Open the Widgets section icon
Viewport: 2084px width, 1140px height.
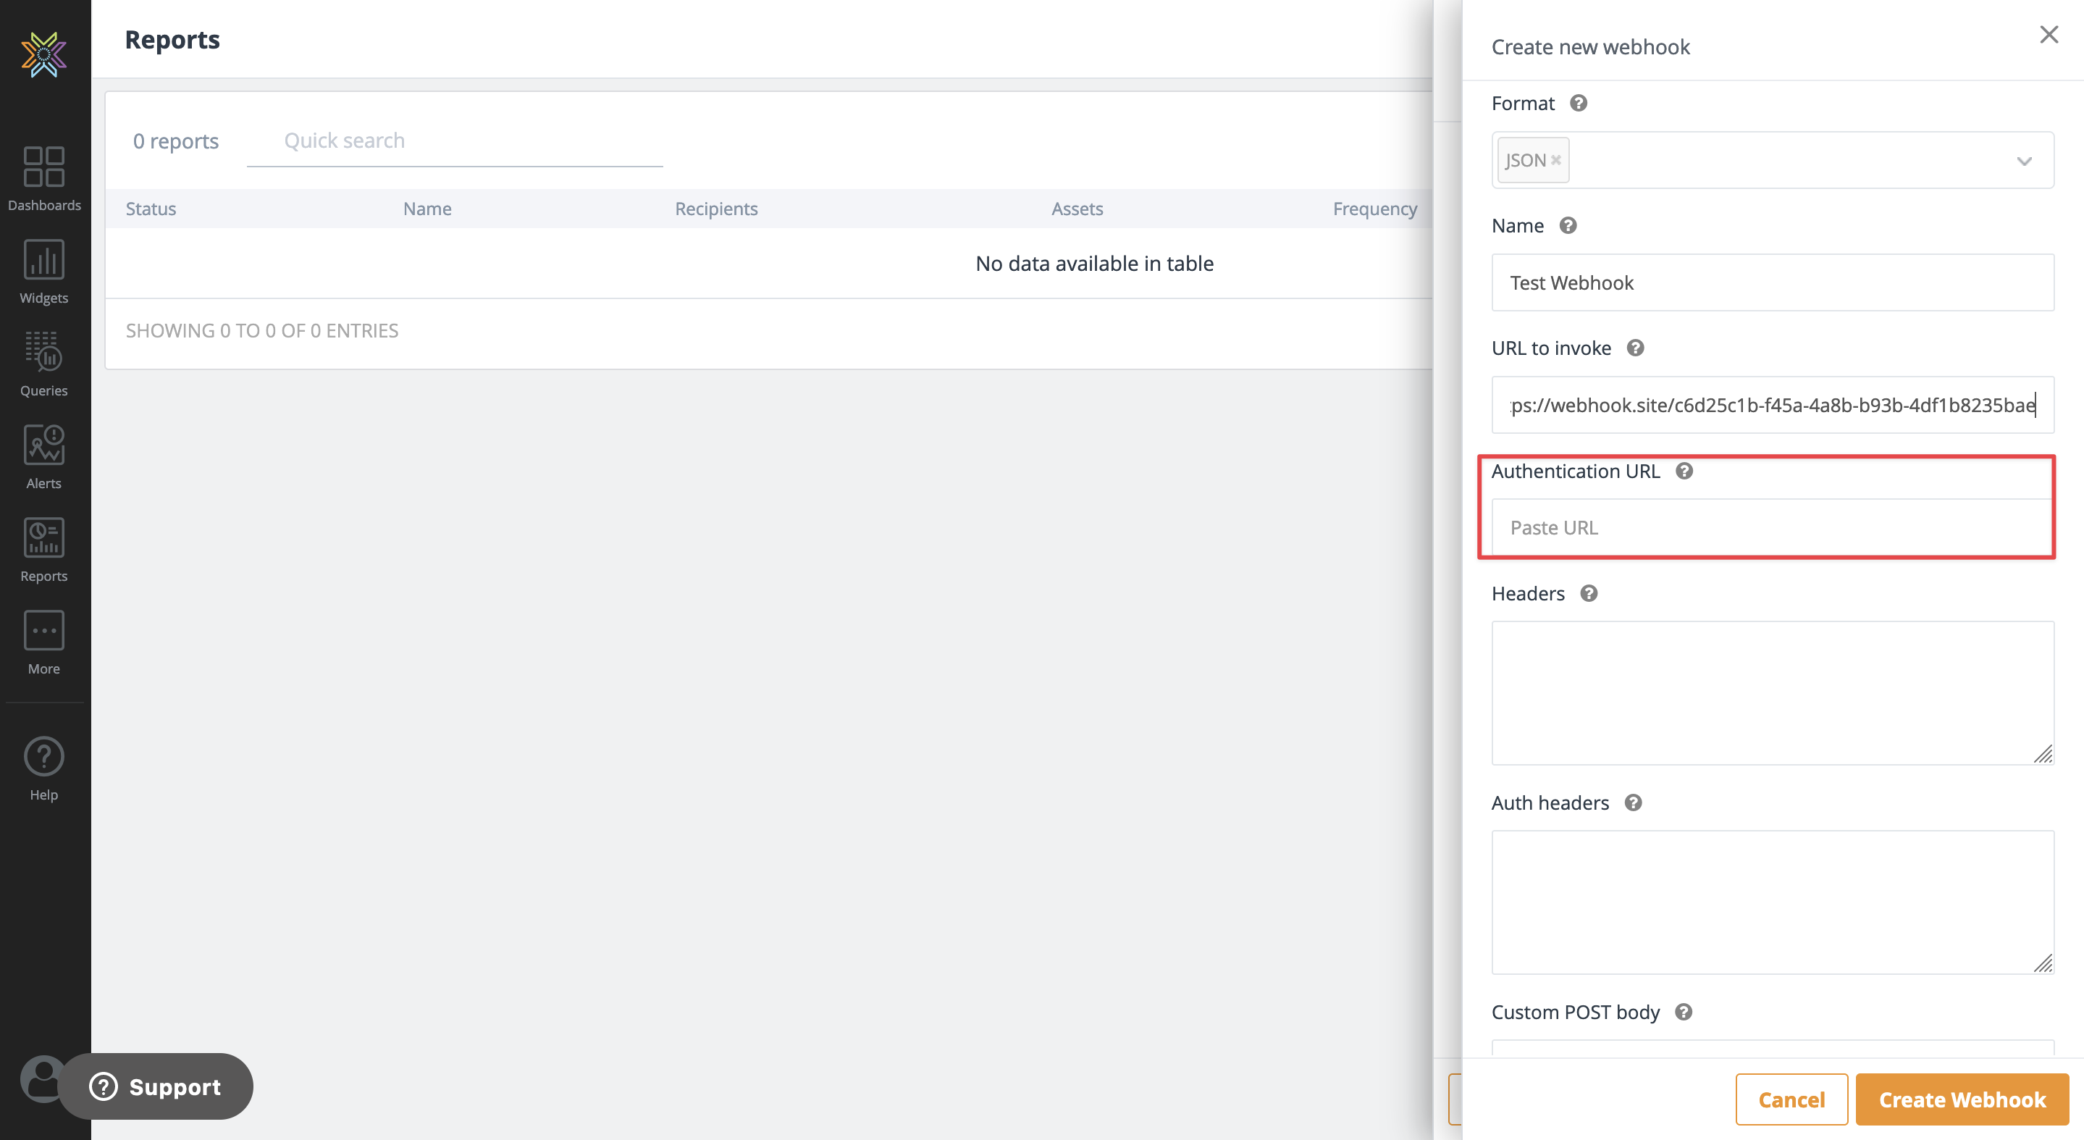tap(43, 271)
